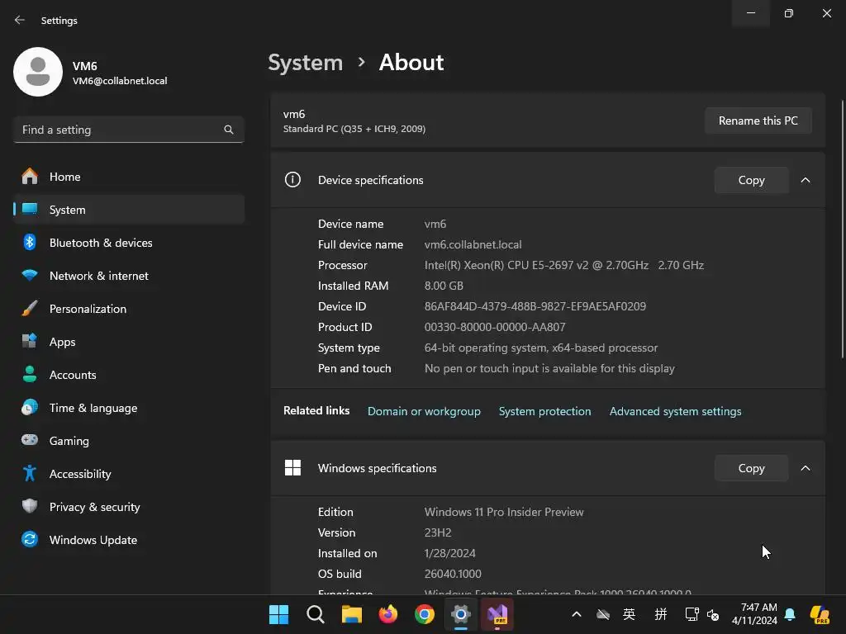846x634 pixels.
Task: Minimize the Settings window
Action: click(x=750, y=13)
